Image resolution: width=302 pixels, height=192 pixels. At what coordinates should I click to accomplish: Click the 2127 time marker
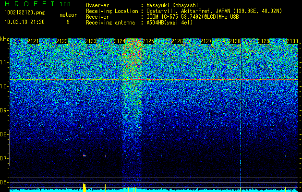point(206,41)
